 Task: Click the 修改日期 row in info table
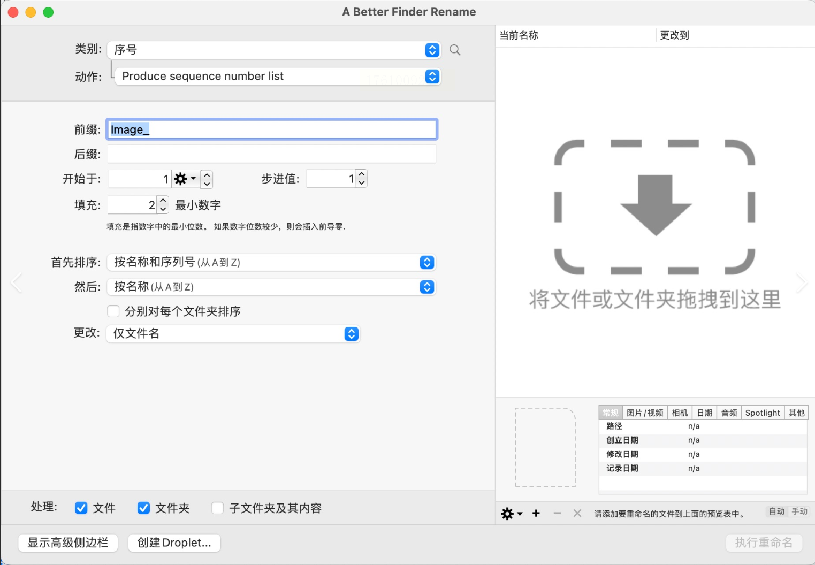click(703, 454)
